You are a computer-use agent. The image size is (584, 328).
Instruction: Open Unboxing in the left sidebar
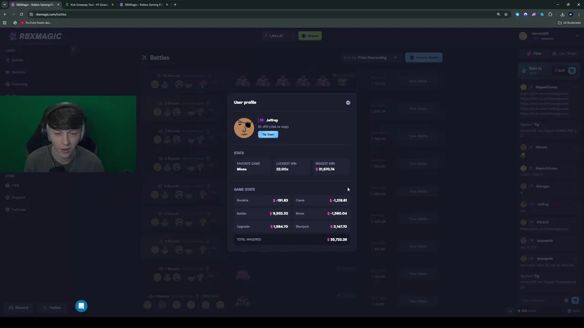(x=16, y=84)
